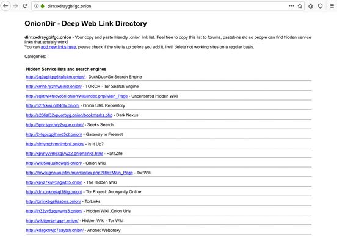Screen dimensions: 337x236
Task: Open the DuckDuckGo Search Engine onion link
Action: 56,77
